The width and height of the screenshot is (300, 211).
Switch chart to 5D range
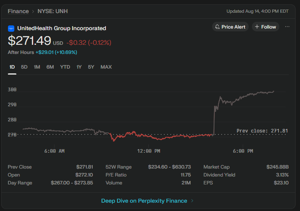coord(24,67)
